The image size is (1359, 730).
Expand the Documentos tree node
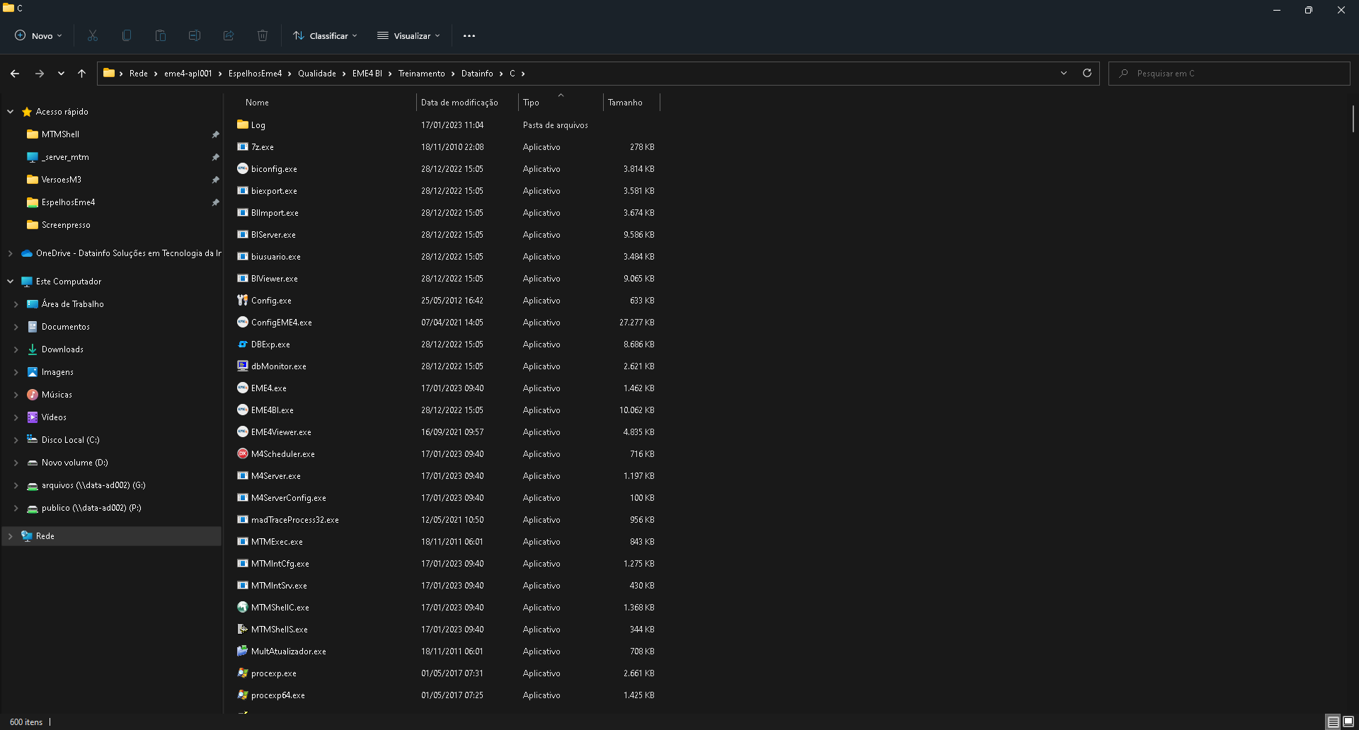(x=16, y=327)
